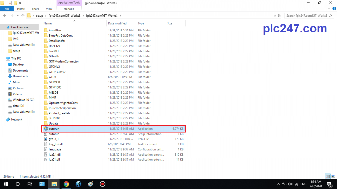Open volume control in system tray
The height and width of the screenshot is (189, 337).
coord(290,184)
